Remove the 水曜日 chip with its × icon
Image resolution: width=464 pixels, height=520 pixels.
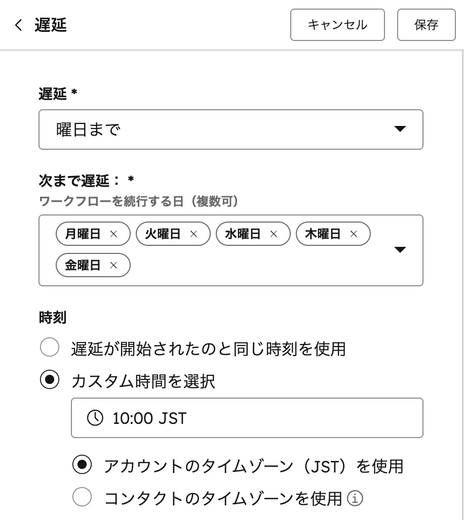[x=273, y=234]
